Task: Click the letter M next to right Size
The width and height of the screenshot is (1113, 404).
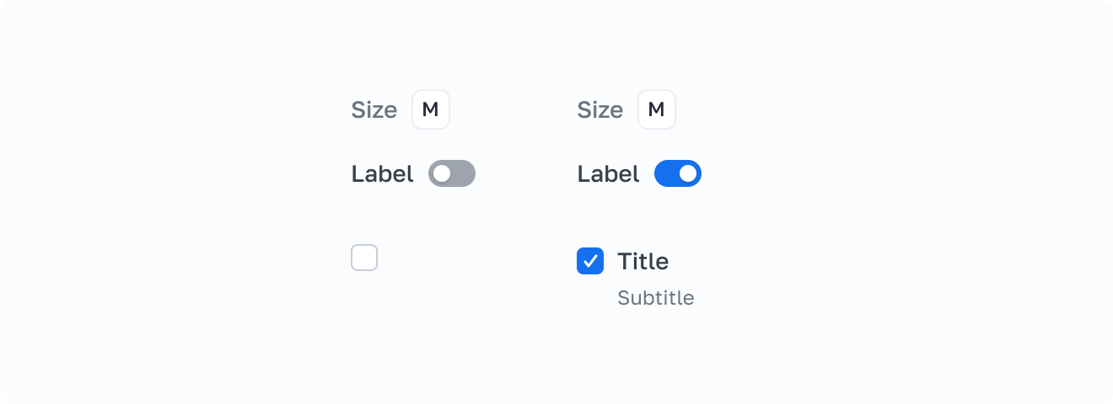Action: click(x=657, y=109)
